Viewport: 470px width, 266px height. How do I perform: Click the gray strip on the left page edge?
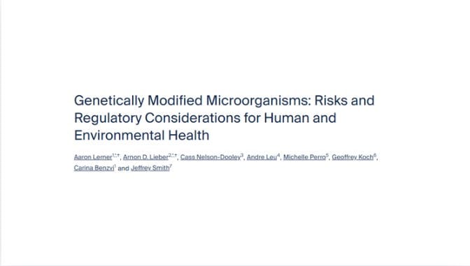1,133
